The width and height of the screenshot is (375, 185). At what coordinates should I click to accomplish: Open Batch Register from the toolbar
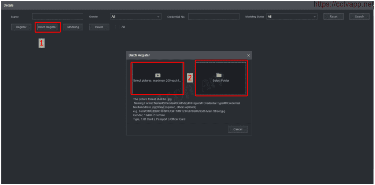pos(47,27)
